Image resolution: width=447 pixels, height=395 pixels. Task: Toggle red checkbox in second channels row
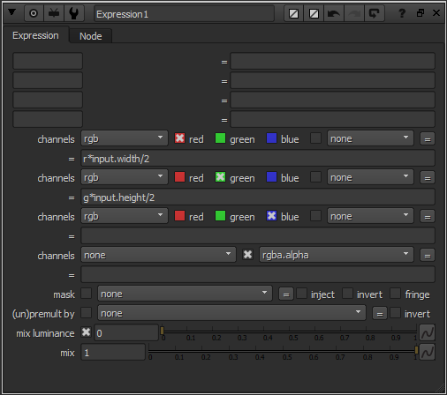click(x=179, y=177)
